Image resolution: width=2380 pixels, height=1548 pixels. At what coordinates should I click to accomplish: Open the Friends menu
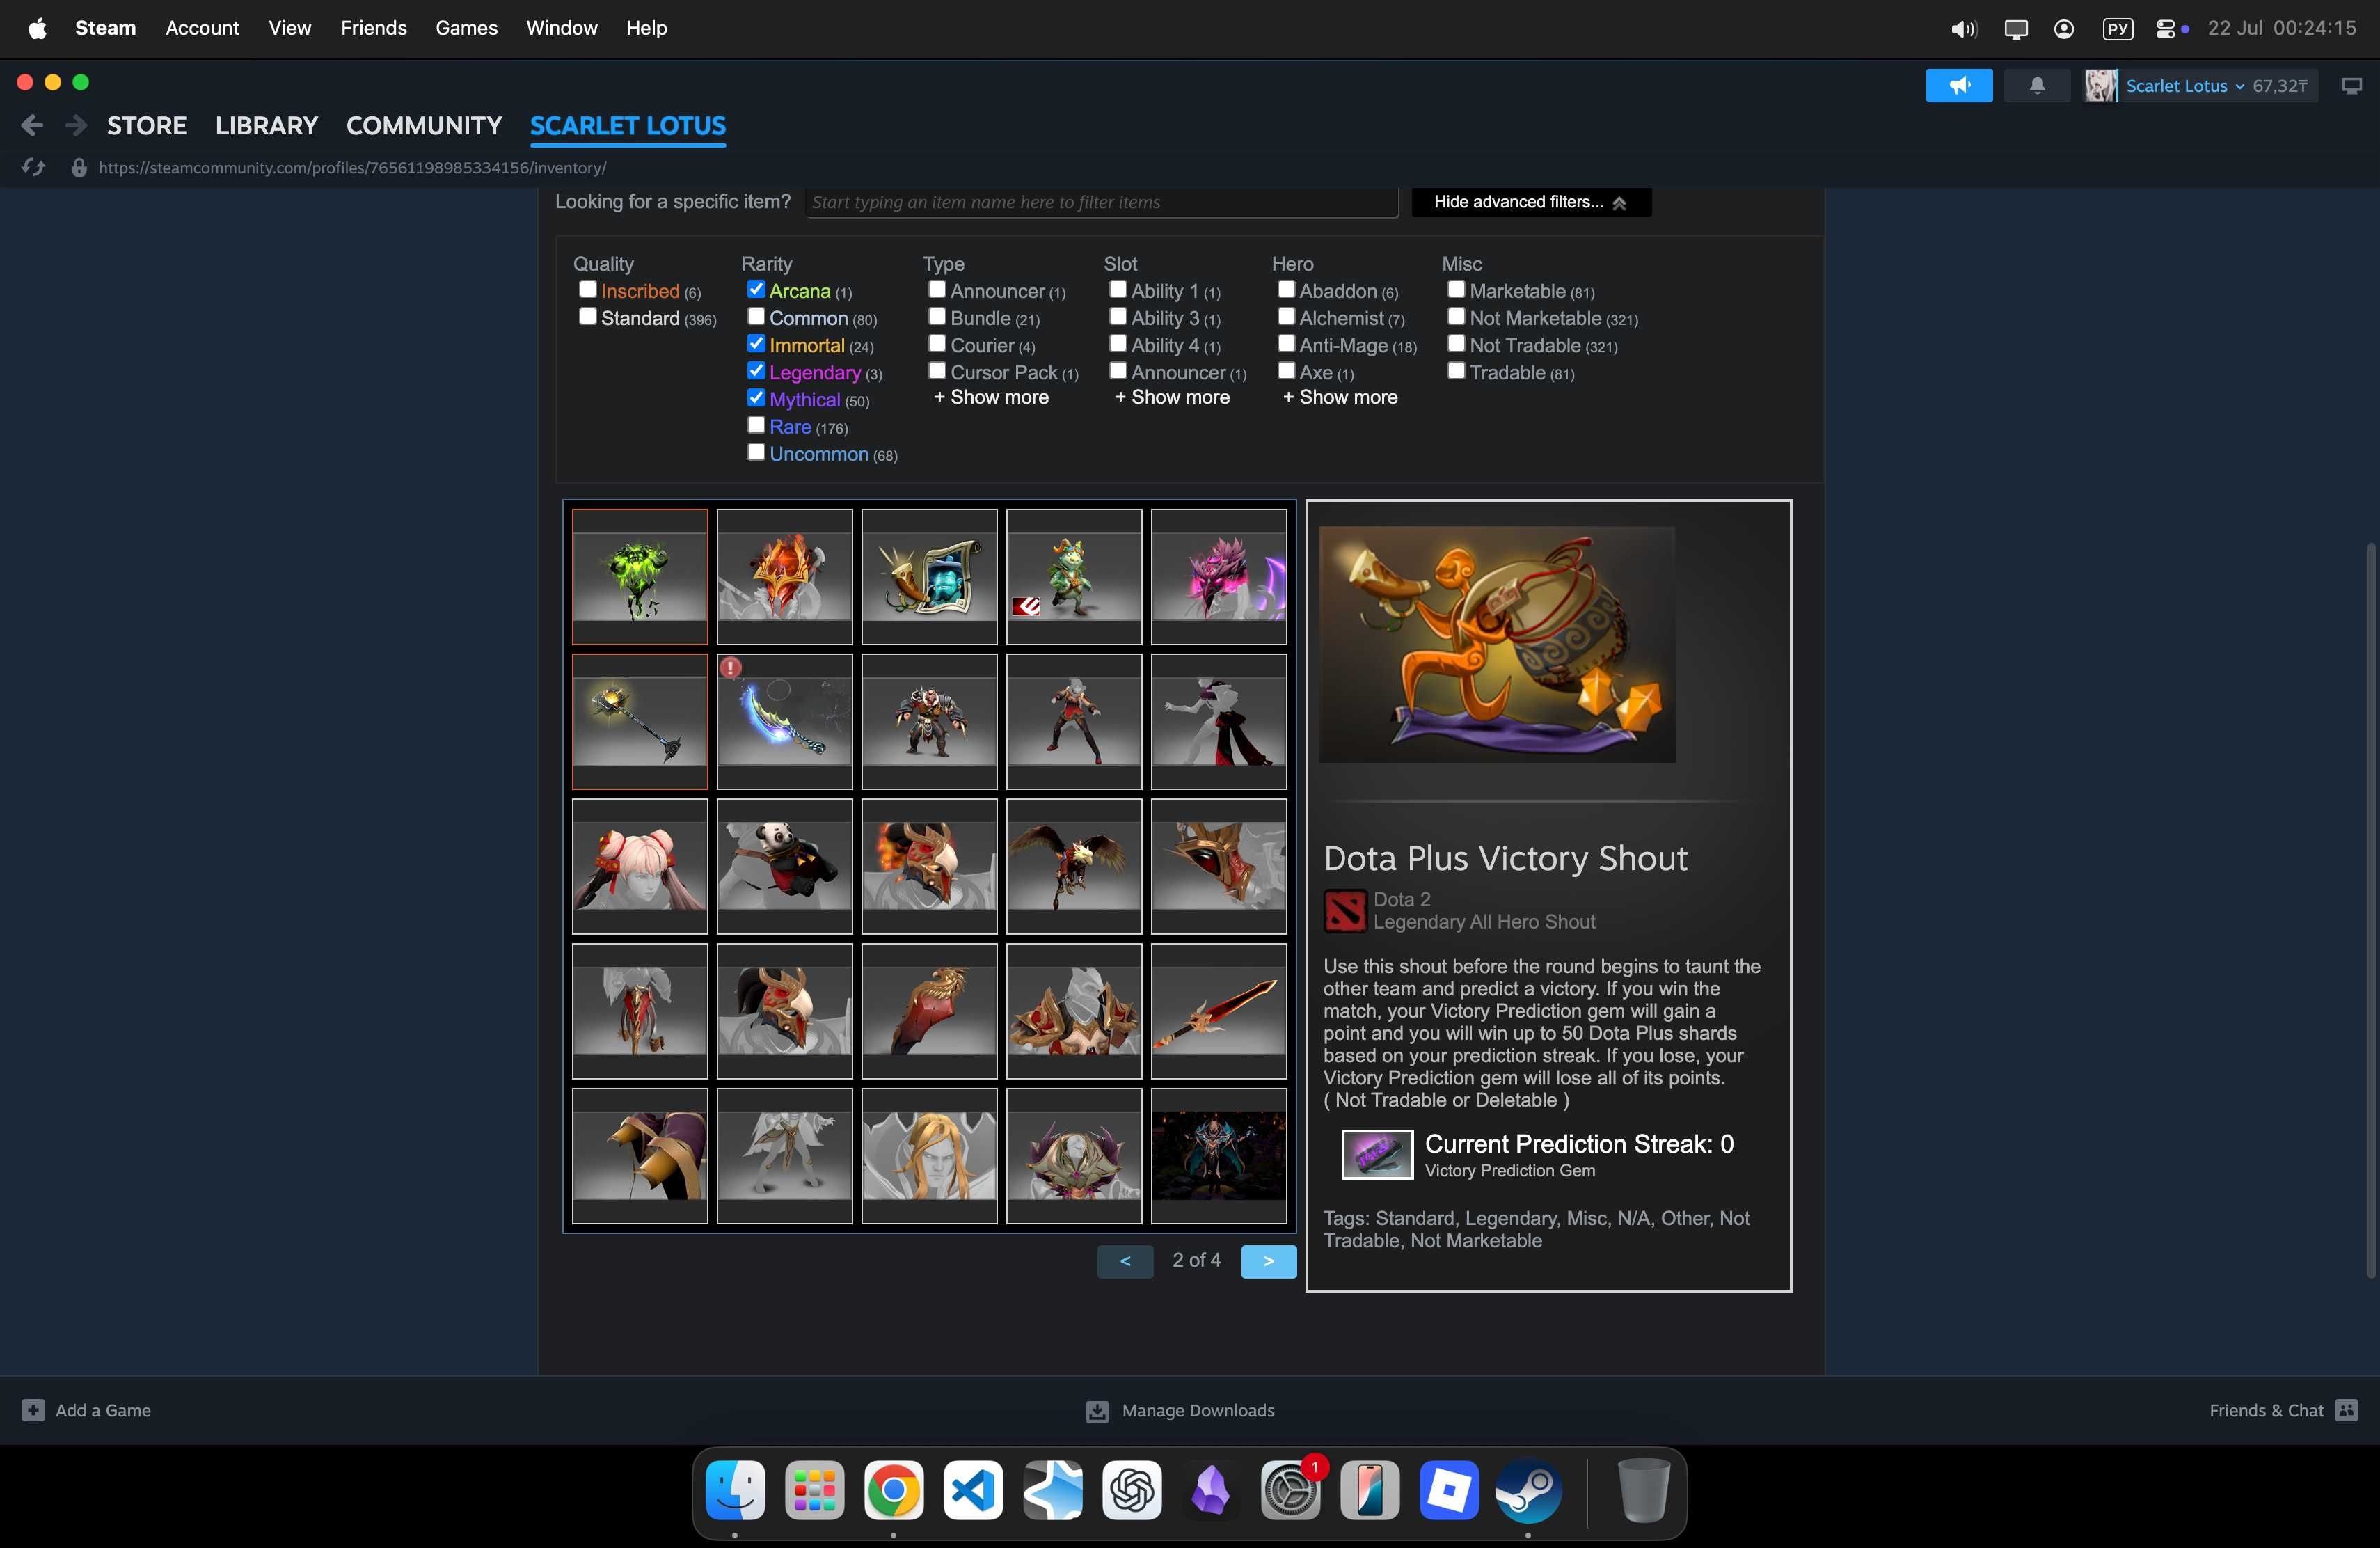373,28
